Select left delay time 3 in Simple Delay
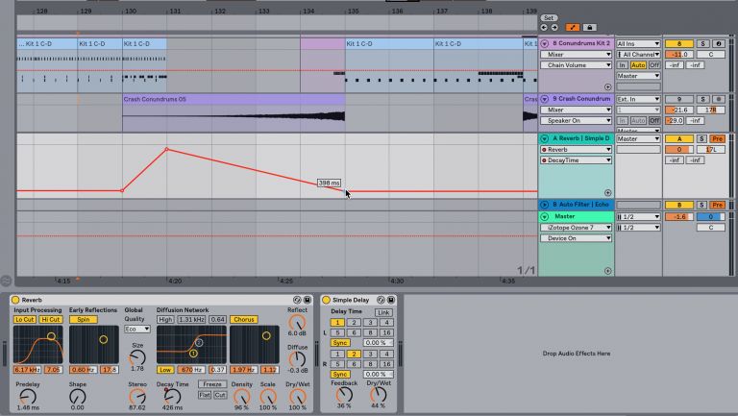Screen dimensions: 738x416 370,323
